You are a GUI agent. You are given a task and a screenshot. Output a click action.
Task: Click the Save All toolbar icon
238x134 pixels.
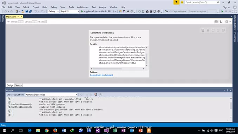31,11
